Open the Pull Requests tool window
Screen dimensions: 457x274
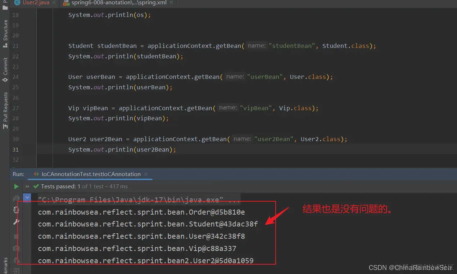click(x=5, y=111)
